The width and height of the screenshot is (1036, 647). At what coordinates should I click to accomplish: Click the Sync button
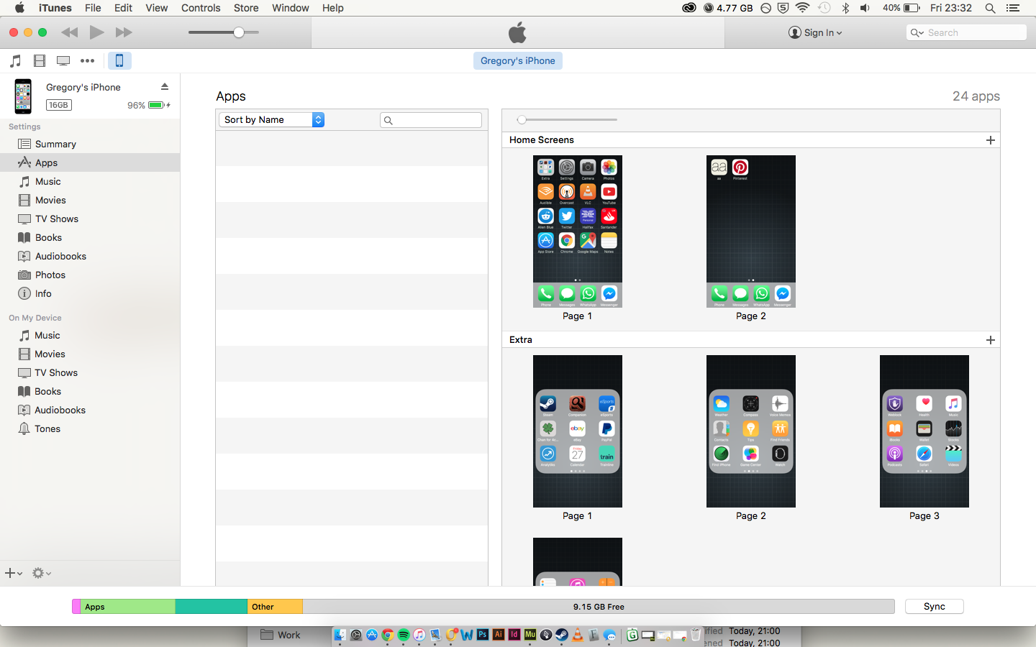tap(934, 607)
